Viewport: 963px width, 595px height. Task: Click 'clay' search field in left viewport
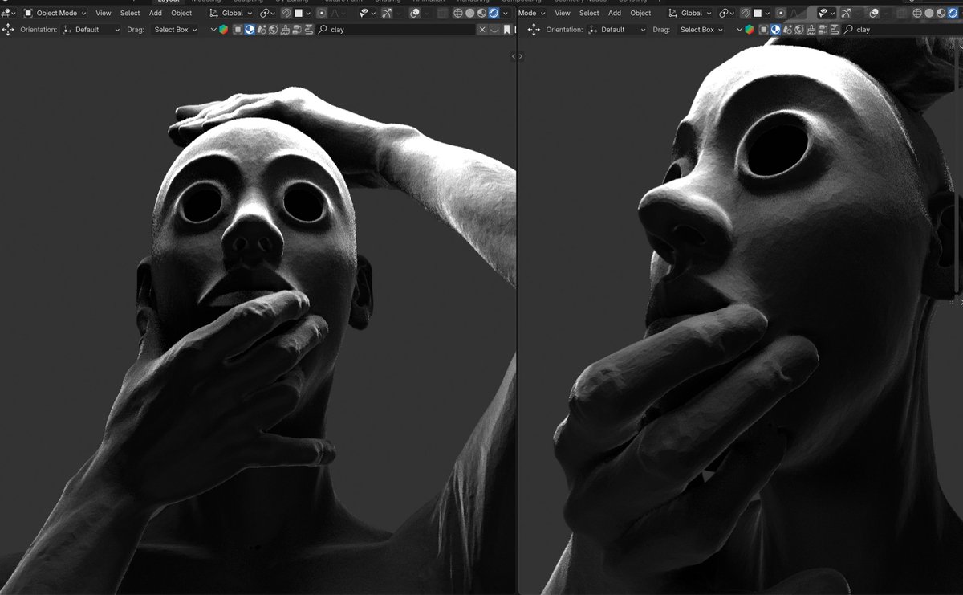coord(396,30)
